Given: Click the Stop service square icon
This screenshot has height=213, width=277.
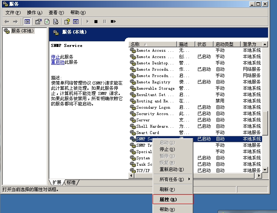Looking at the screenshot, I should [96, 22].
